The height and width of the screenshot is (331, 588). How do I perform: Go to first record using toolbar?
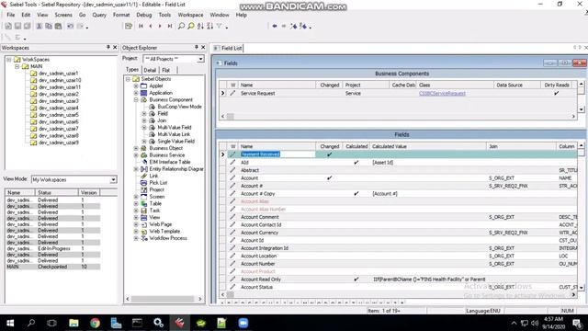[x=141, y=26]
